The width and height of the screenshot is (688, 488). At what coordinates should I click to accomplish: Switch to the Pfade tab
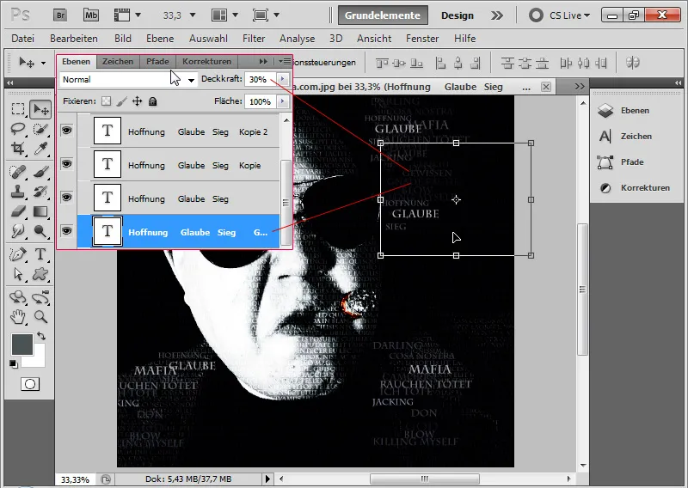point(157,61)
